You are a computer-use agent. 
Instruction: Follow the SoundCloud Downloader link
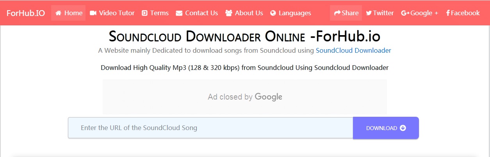click(x=353, y=50)
